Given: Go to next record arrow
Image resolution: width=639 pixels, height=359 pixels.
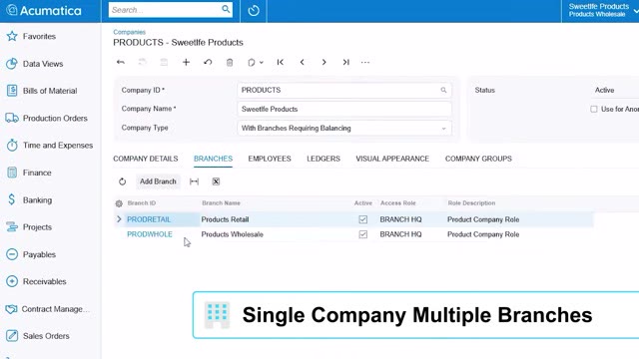Looking at the screenshot, I should [x=323, y=62].
